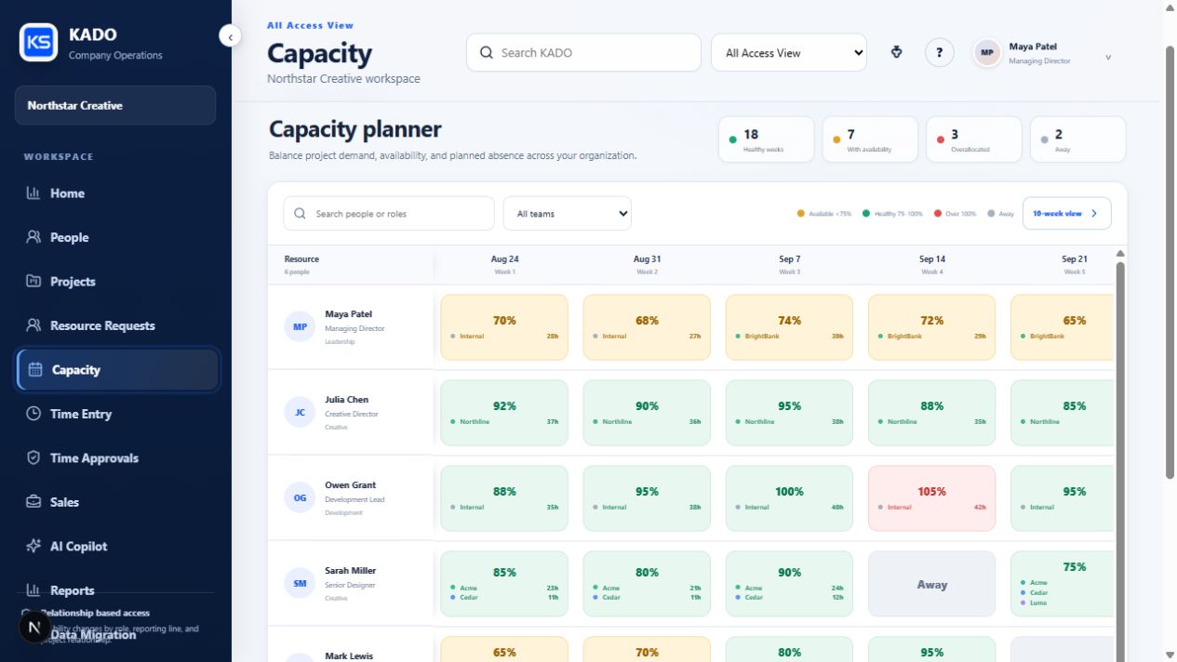Open the Projects section
This screenshot has height=662, width=1177.
[x=115, y=281]
